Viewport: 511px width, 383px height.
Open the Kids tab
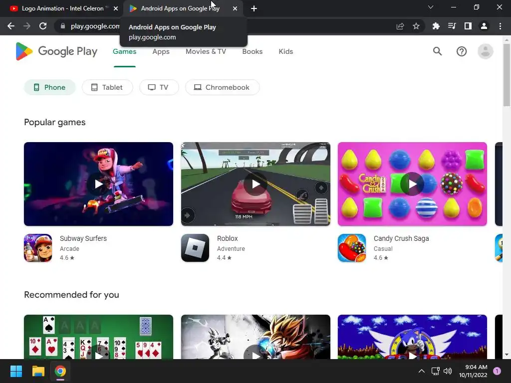[x=286, y=51]
